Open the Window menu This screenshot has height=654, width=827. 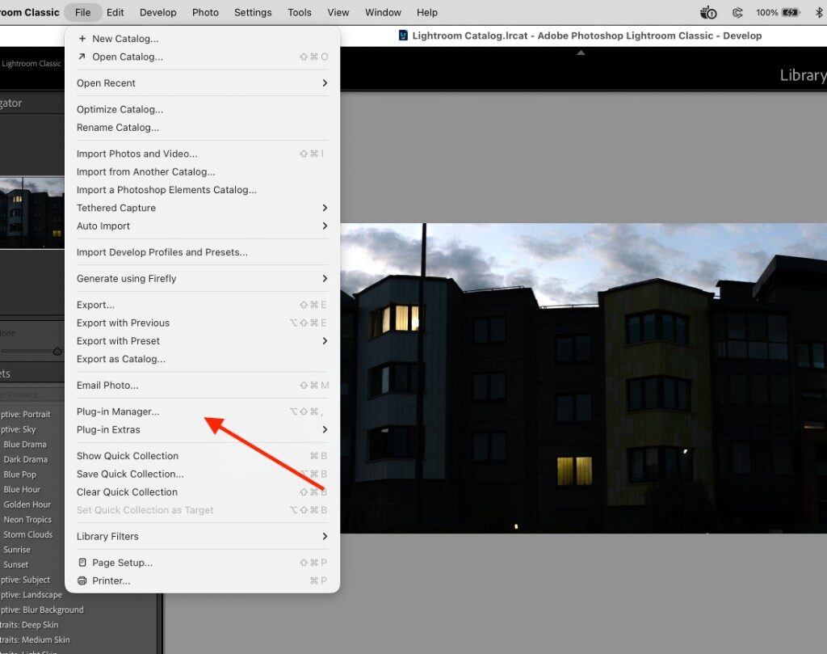click(x=383, y=12)
